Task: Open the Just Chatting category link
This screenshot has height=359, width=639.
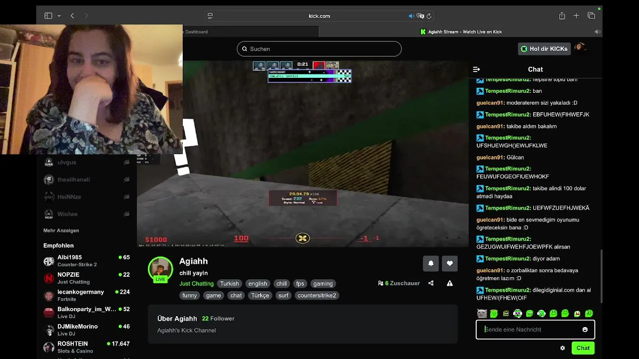Action: pyautogui.click(x=196, y=284)
